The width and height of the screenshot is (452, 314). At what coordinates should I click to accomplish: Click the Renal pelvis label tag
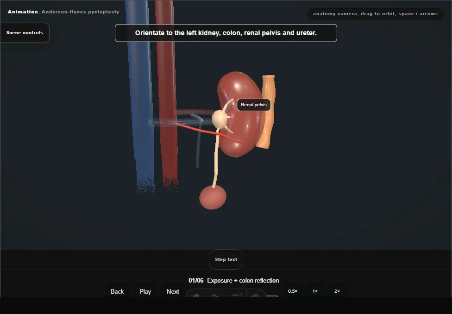point(254,105)
